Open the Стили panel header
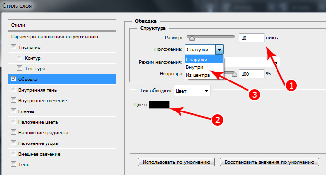The width and height of the screenshot is (326, 175). 62,25
